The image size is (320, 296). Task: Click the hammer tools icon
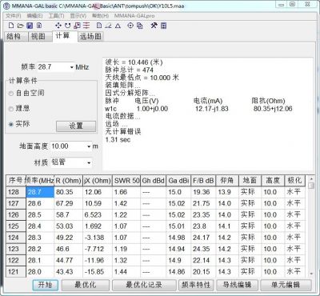pos(154,26)
